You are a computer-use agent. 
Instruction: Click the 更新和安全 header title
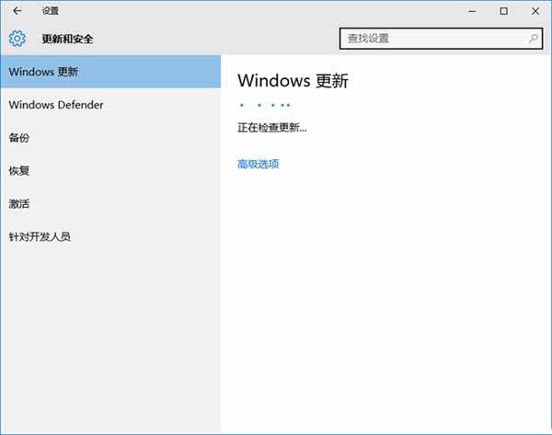(67, 39)
